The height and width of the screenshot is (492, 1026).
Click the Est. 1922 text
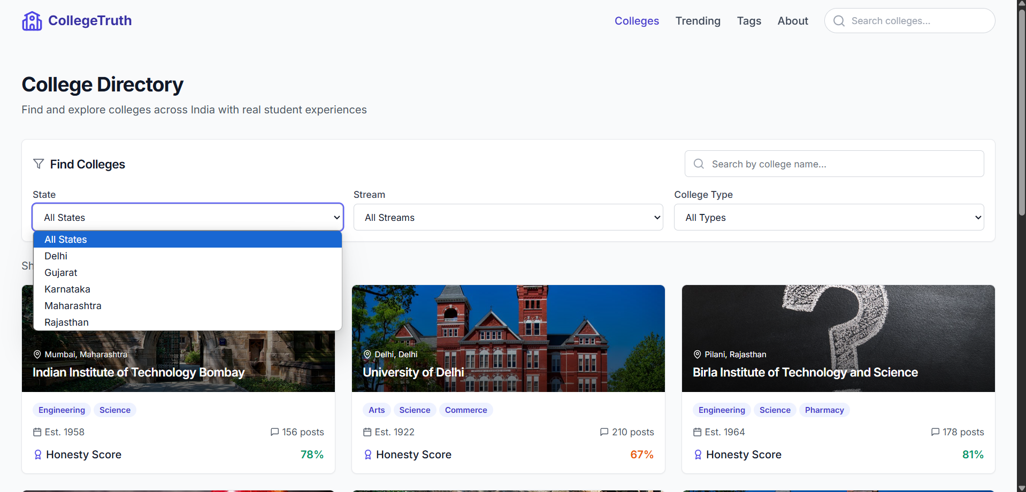tap(395, 432)
